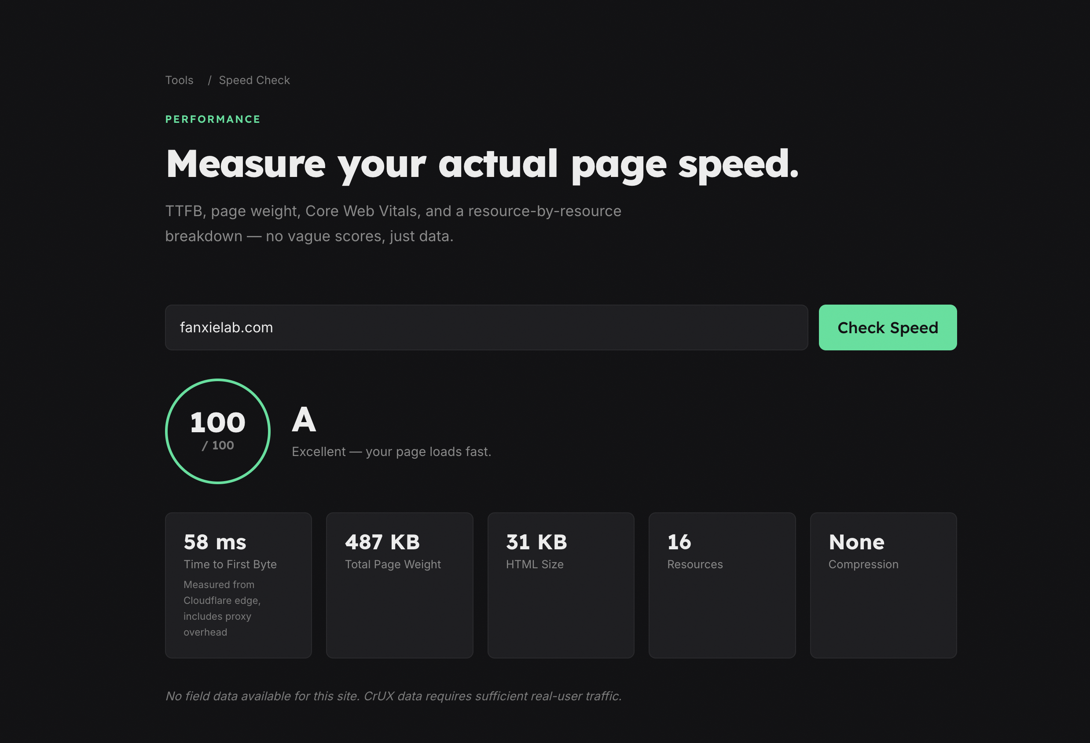Click the heading Measure your actual page speed
The height and width of the screenshot is (743, 1090).
[x=482, y=164]
